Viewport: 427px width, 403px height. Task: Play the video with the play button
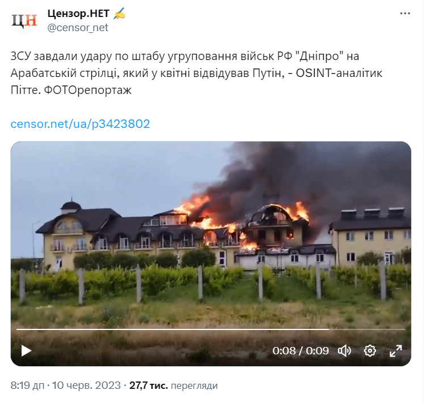[26, 351]
